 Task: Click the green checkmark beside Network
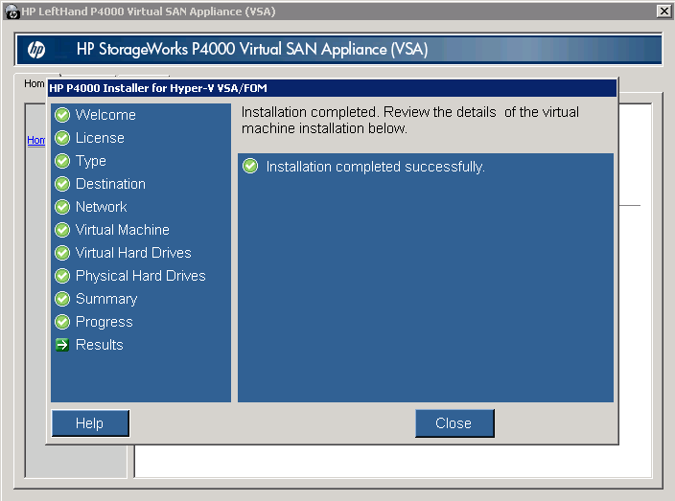(x=62, y=207)
